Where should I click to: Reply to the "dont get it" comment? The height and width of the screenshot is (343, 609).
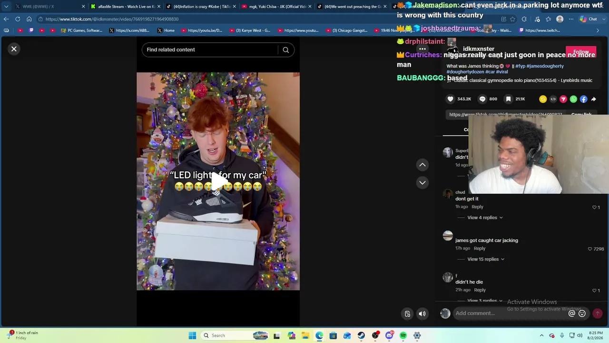(477, 207)
